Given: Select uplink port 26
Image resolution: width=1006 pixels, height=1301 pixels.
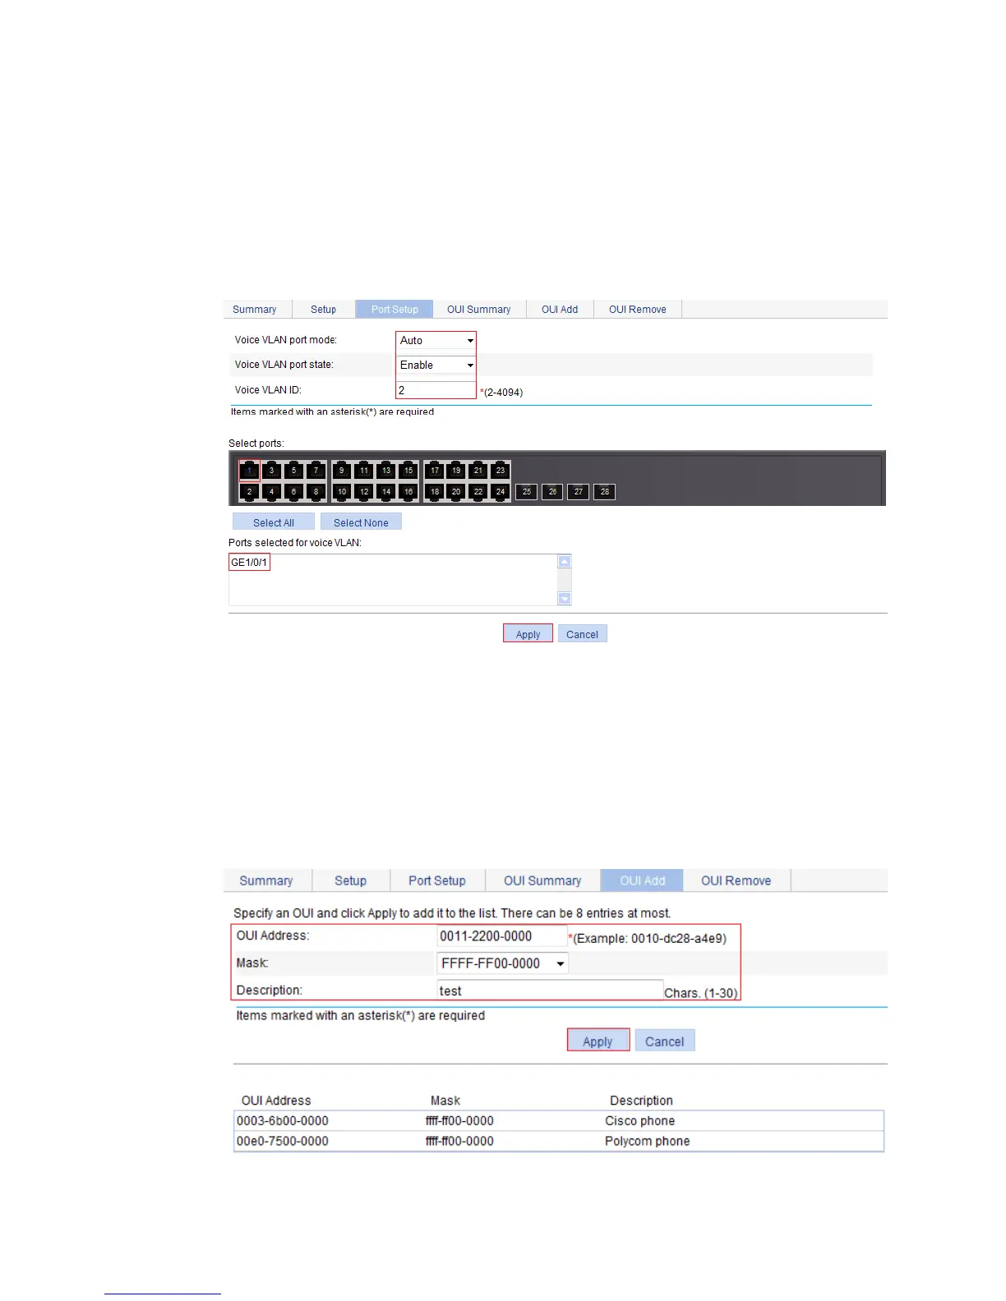Looking at the screenshot, I should 552,491.
